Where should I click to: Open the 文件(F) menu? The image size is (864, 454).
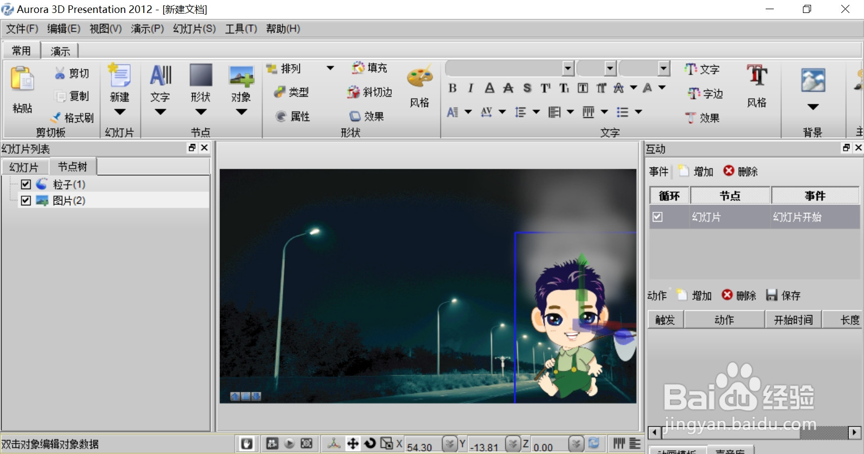[22, 29]
